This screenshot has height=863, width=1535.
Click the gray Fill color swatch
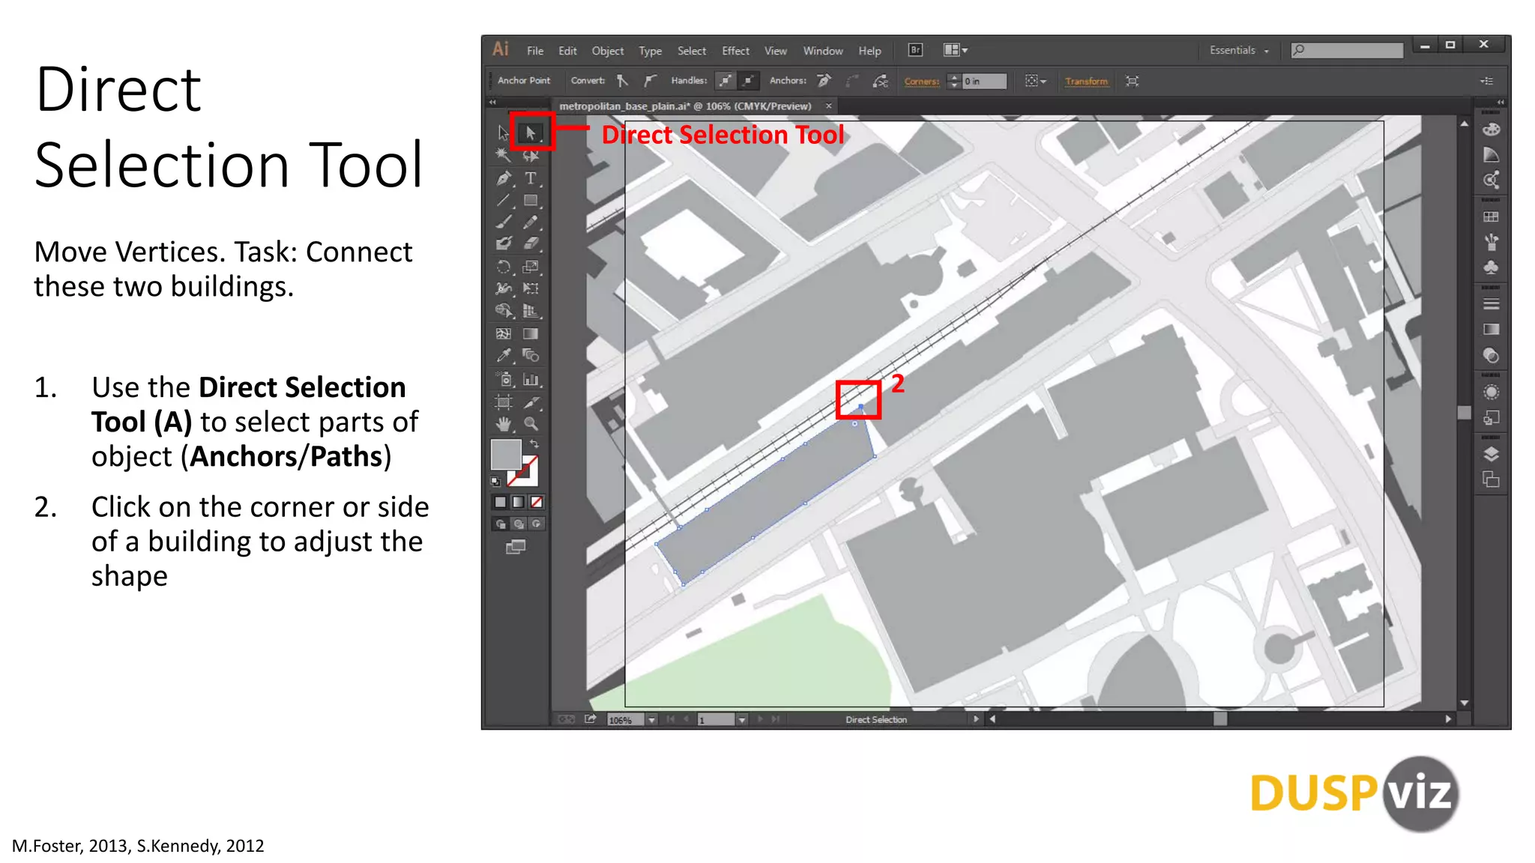point(506,454)
